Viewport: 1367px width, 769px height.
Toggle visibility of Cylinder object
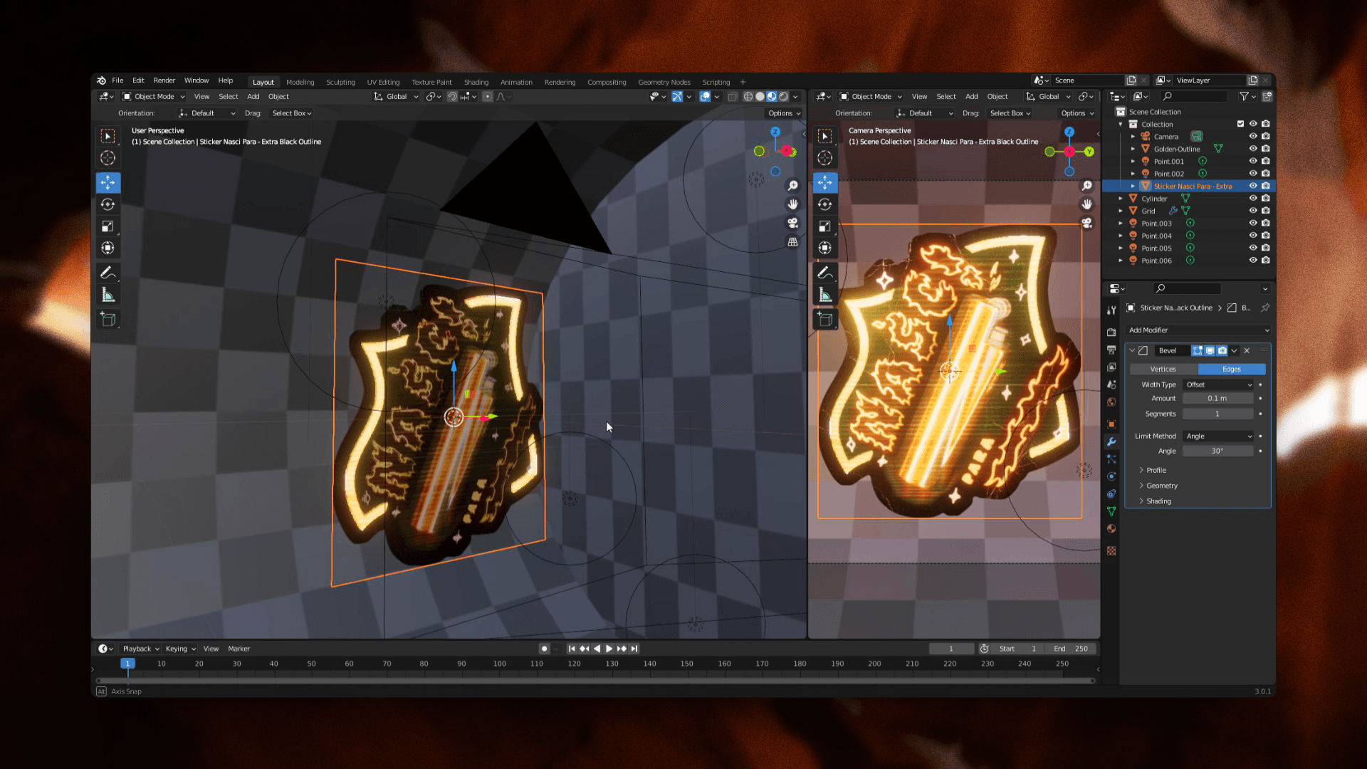[1253, 199]
